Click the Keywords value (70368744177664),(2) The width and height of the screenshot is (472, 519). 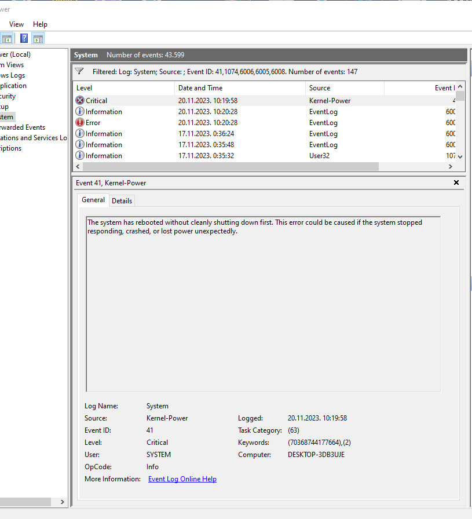[x=320, y=443]
